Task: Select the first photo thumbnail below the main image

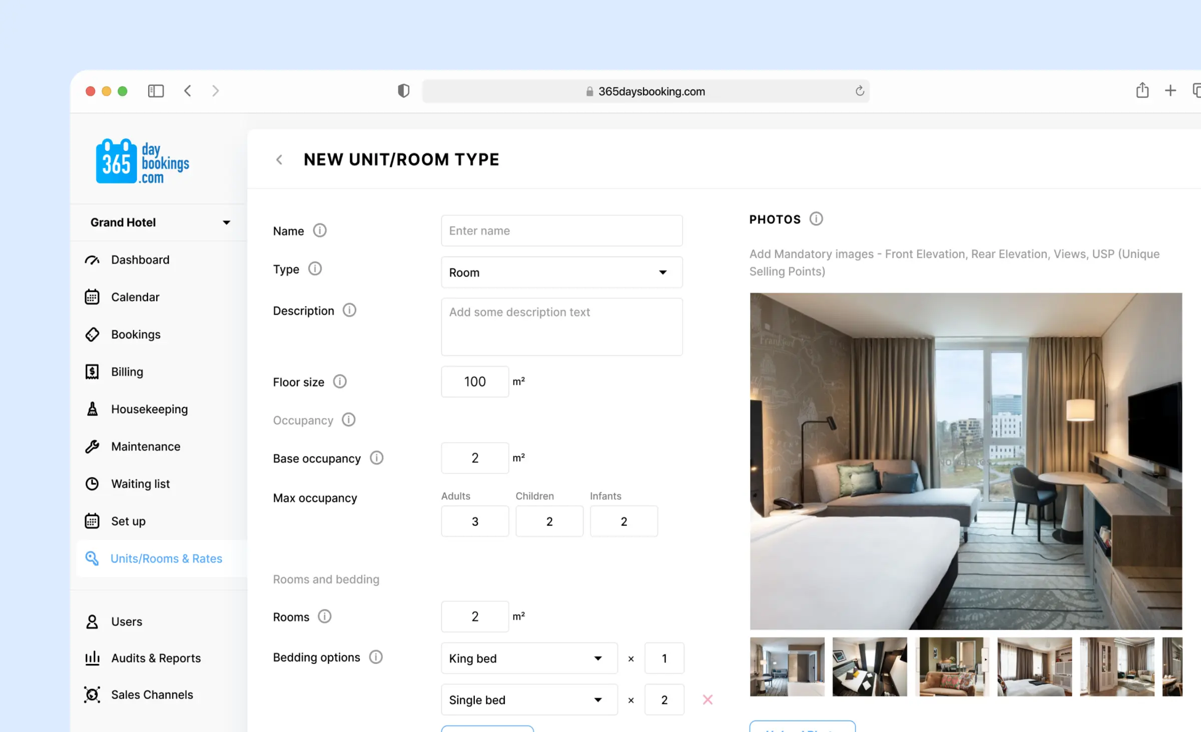Action: click(787, 667)
